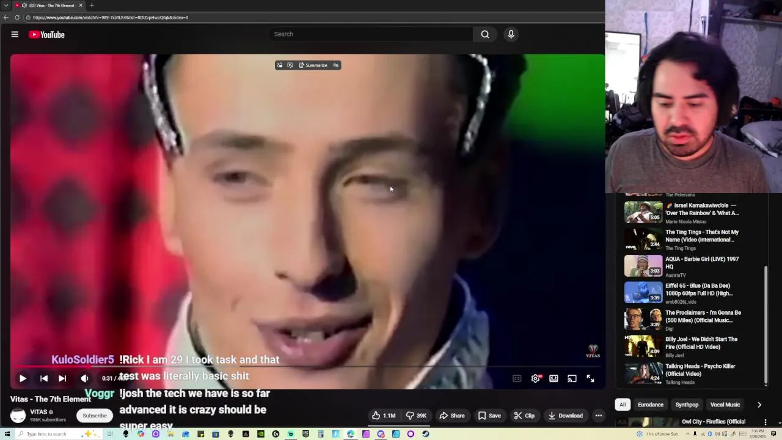
Task: Seek using the red progress bar
Action: (307, 367)
